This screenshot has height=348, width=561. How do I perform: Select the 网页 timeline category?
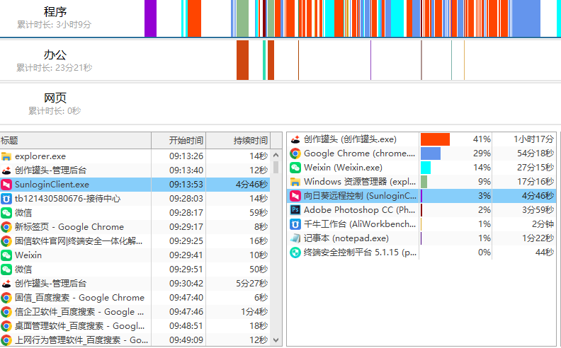55,98
